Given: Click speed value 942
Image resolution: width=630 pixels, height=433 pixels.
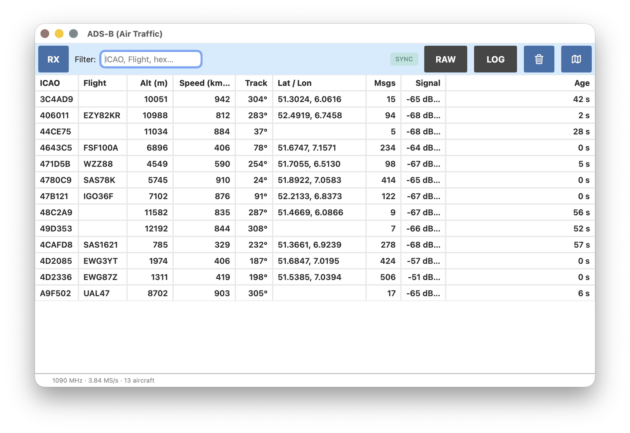Looking at the screenshot, I should [x=204, y=99].
